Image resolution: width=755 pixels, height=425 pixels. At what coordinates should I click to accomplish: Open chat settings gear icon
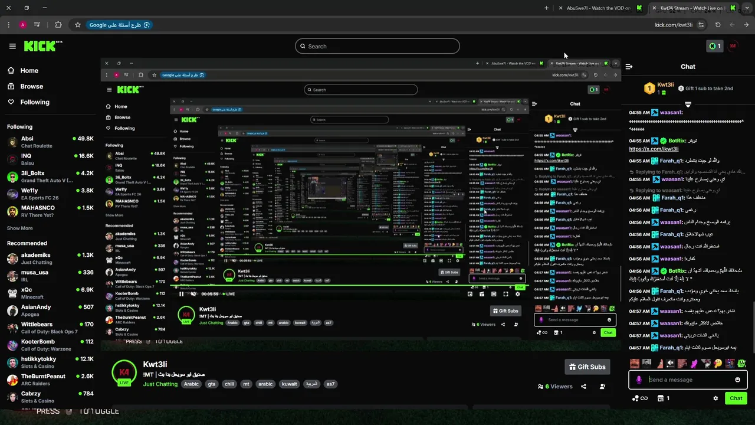715,398
